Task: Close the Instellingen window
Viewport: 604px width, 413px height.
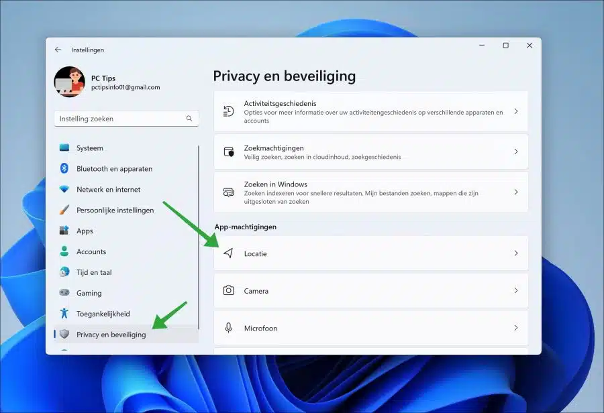Action: coord(530,46)
